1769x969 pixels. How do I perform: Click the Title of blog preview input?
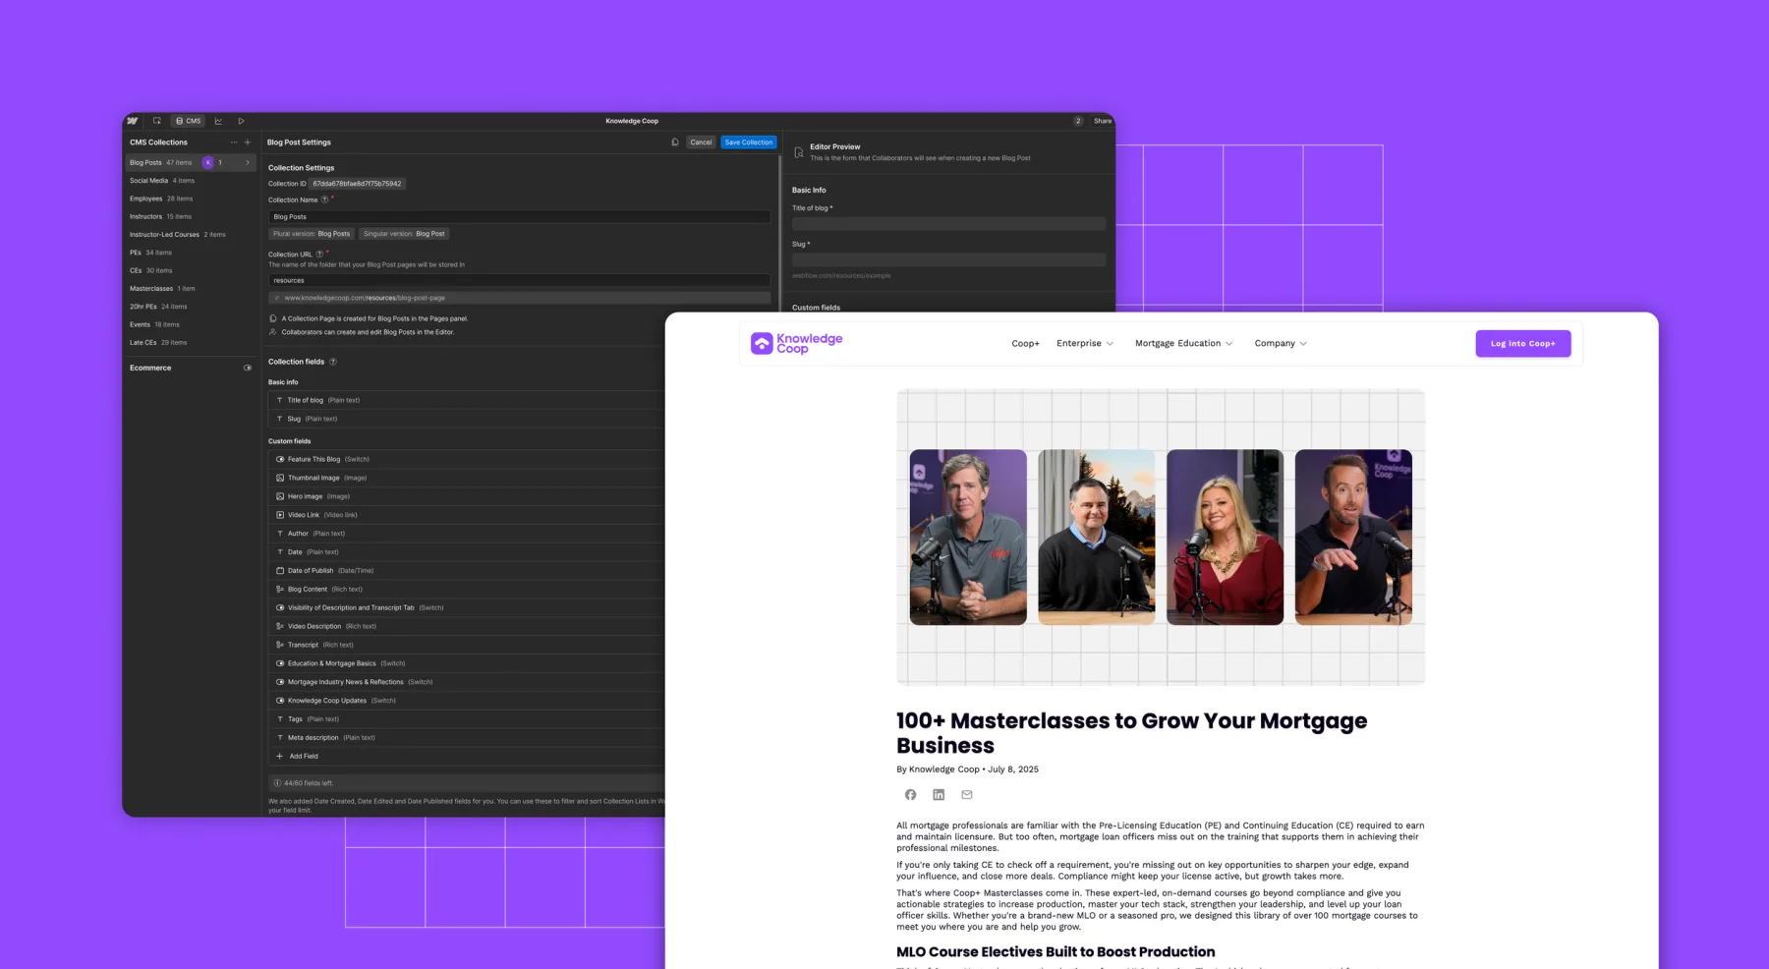point(949,224)
